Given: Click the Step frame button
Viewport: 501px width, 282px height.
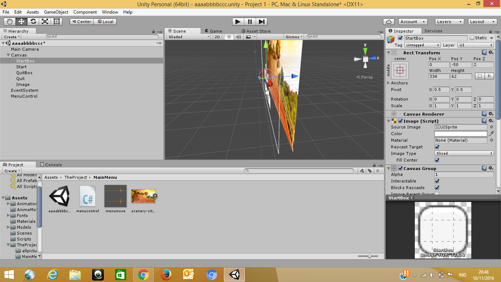Looking at the screenshot, I should 262,22.
